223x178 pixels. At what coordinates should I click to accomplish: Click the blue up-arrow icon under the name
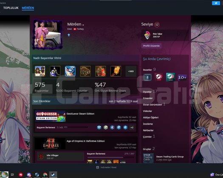(69, 35)
